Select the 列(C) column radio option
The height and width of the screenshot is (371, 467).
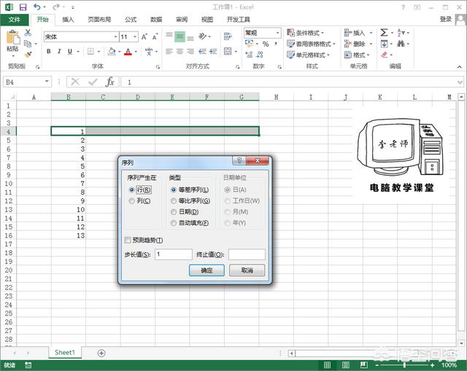tap(131, 200)
